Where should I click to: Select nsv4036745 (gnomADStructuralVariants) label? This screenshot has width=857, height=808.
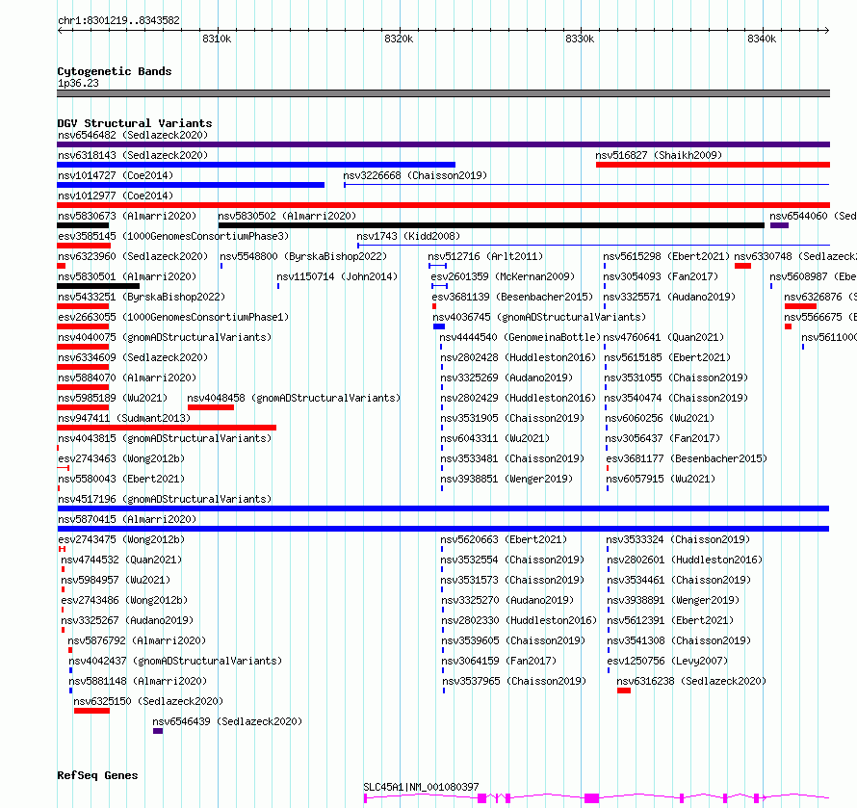point(539,317)
